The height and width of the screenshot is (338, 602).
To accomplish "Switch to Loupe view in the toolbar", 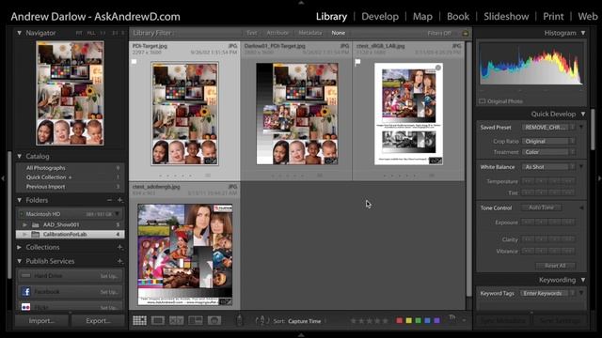I will 158,320.
